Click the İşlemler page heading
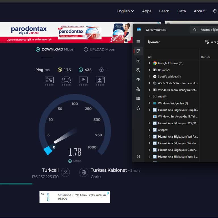 [x=154, y=42]
